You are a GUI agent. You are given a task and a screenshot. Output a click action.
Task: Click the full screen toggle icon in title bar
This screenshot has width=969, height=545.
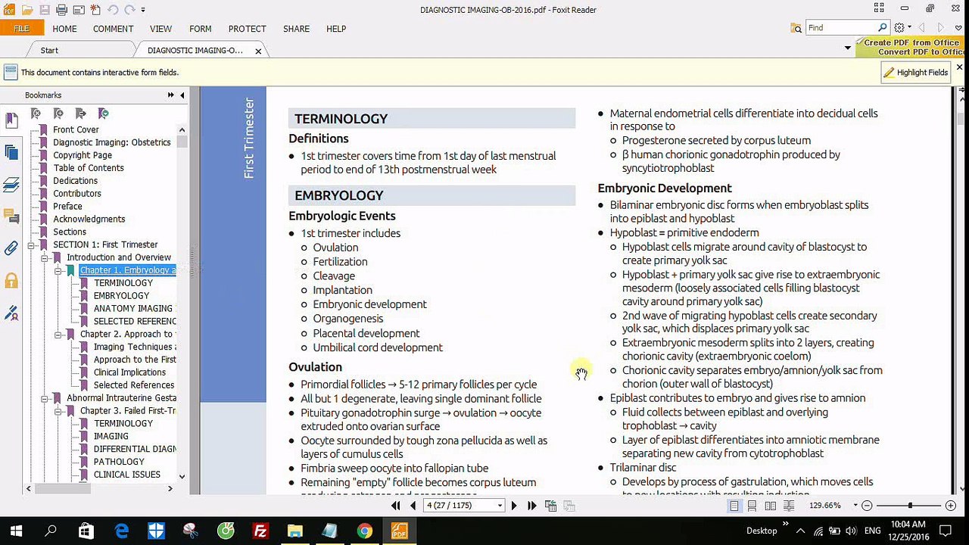(x=879, y=8)
